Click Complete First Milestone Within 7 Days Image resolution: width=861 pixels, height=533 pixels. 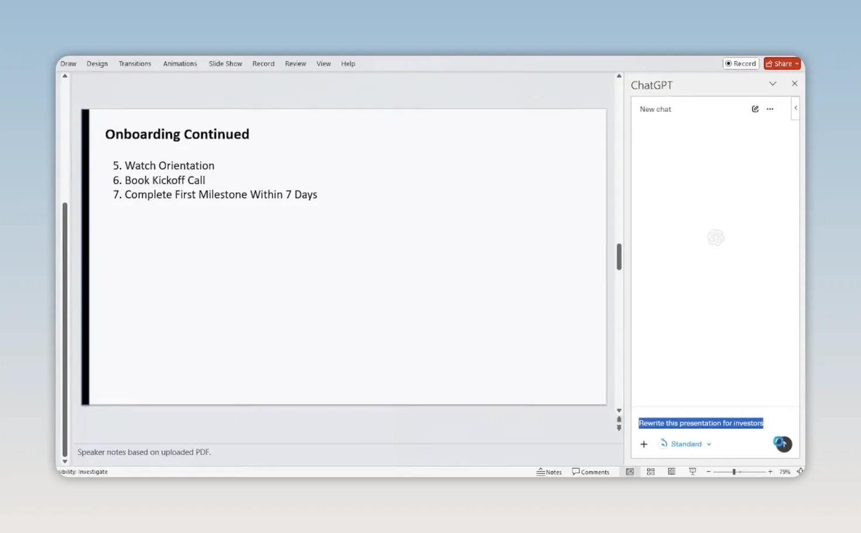click(x=215, y=194)
